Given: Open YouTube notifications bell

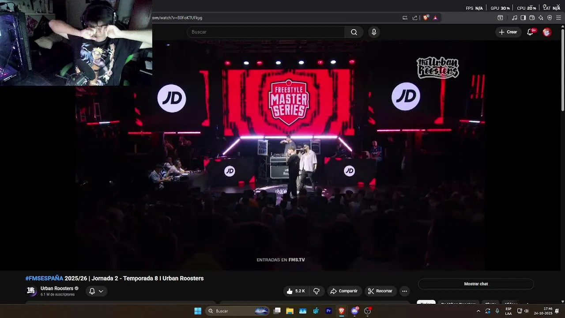Looking at the screenshot, I should pyautogui.click(x=531, y=32).
